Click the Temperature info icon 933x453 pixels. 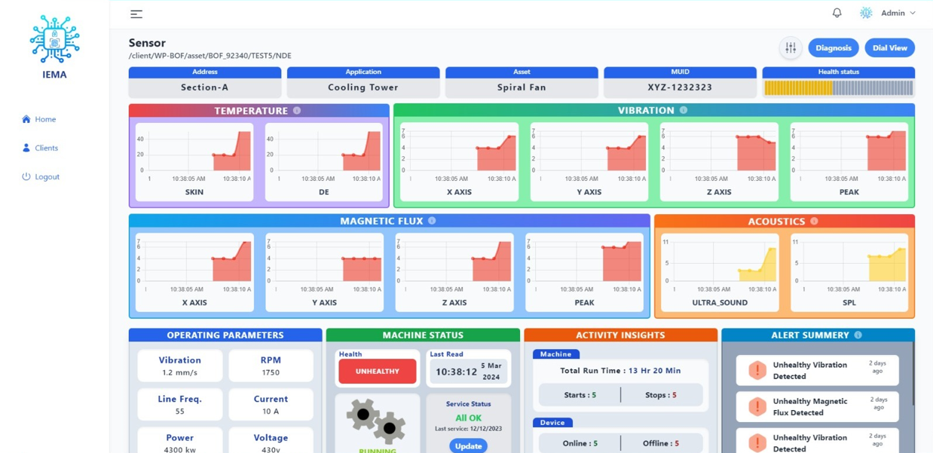pos(297,111)
